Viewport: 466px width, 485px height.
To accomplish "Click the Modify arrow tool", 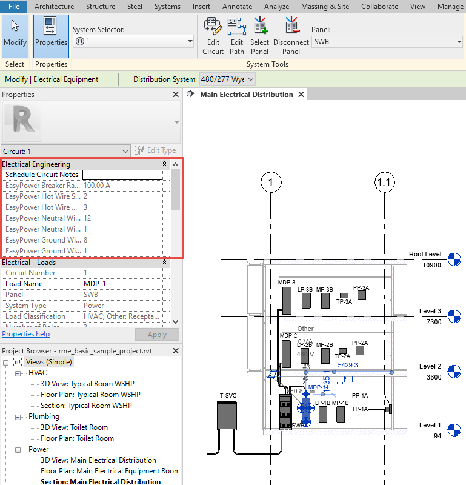I will pyautogui.click(x=15, y=35).
